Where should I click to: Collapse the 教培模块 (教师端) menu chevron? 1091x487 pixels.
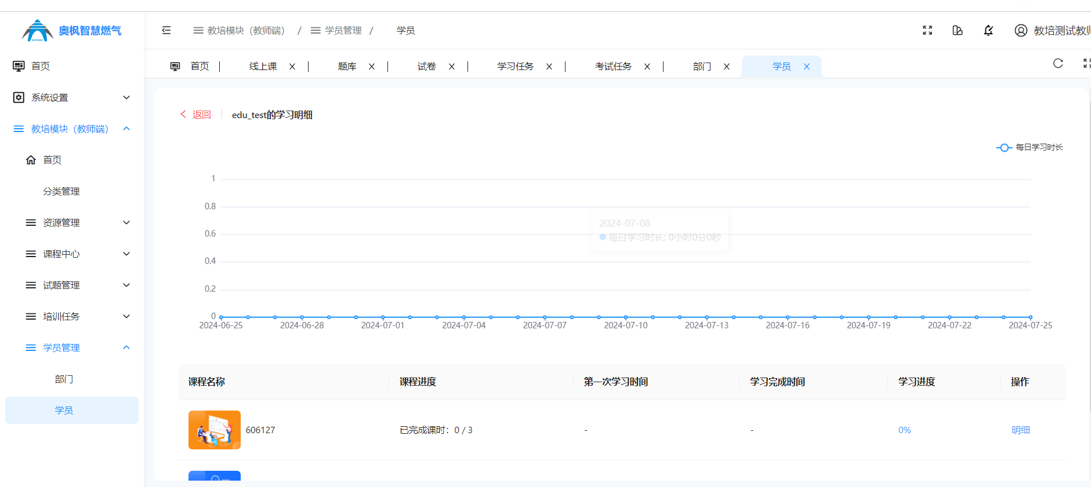point(126,129)
